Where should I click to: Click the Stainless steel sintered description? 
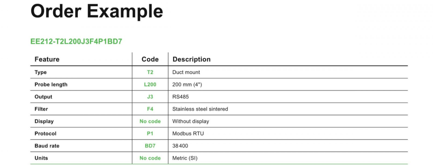click(x=200, y=109)
